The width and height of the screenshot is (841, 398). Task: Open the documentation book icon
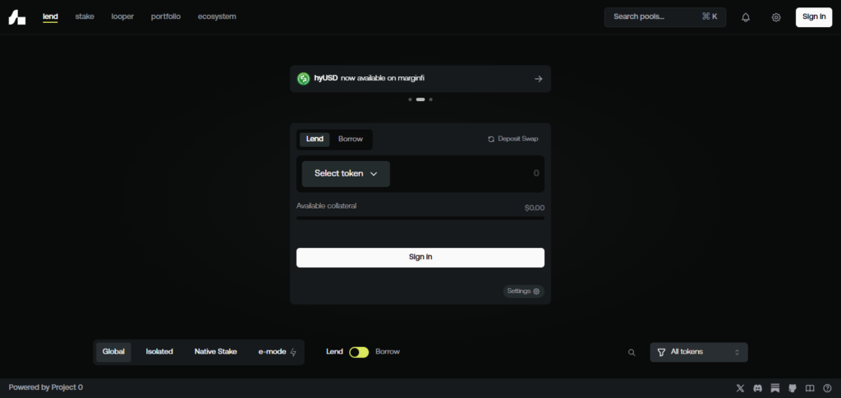(810, 387)
